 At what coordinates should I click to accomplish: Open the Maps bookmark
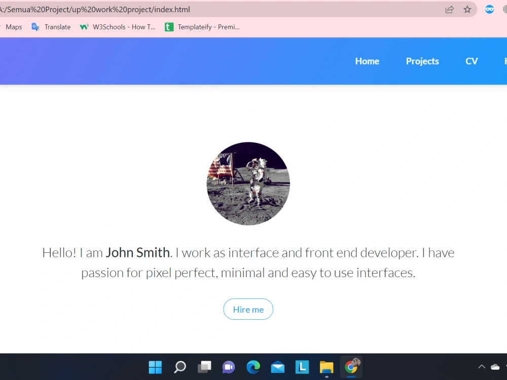pyautogui.click(x=14, y=27)
